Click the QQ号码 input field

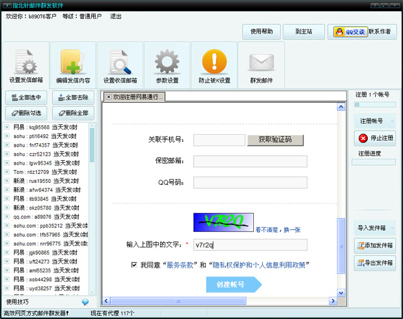point(250,182)
